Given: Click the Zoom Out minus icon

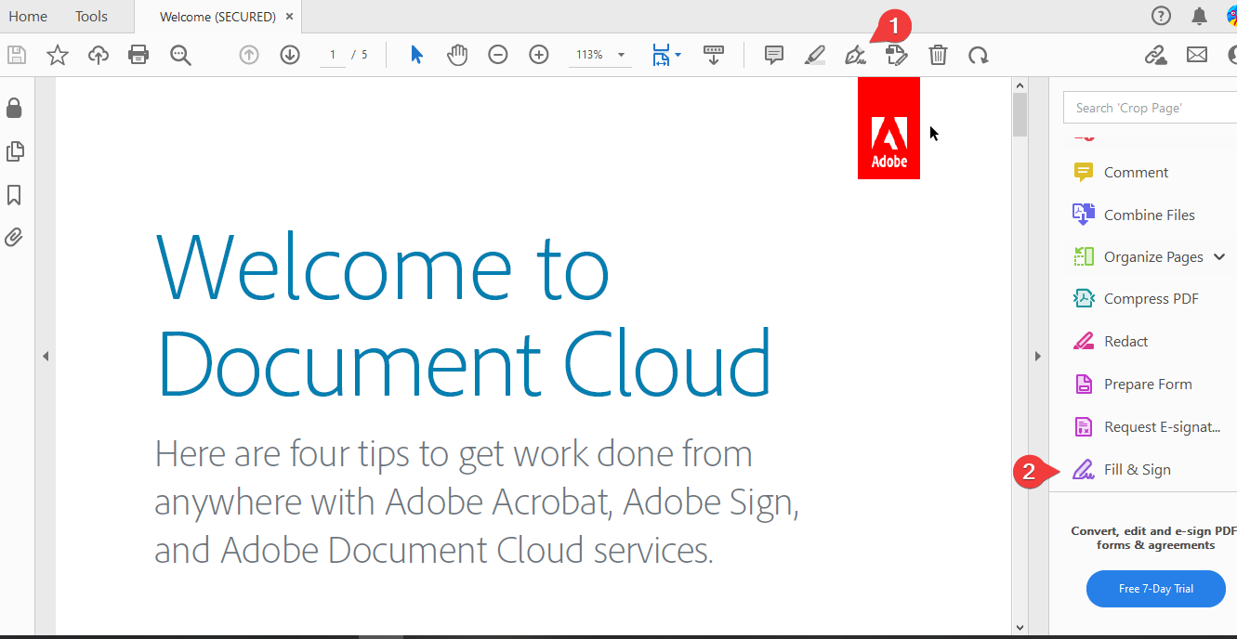Looking at the screenshot, I should click(x=498, y=55).
